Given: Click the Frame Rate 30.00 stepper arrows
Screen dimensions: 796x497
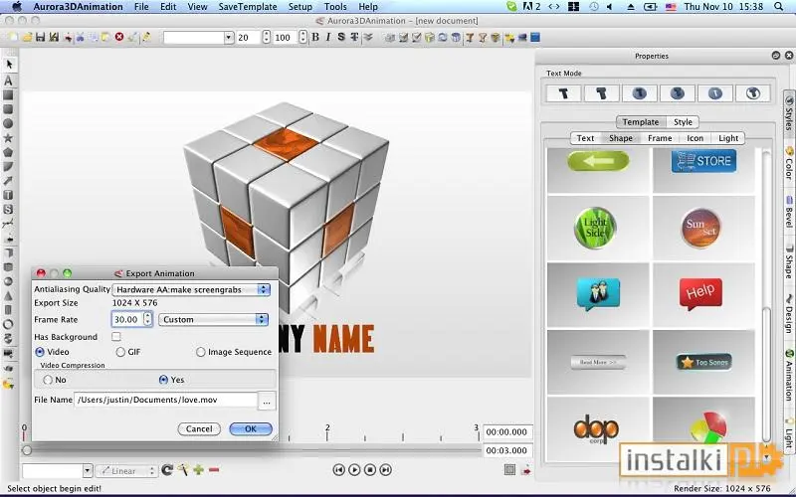Looking at the screenshot, I should click(147, 319).
